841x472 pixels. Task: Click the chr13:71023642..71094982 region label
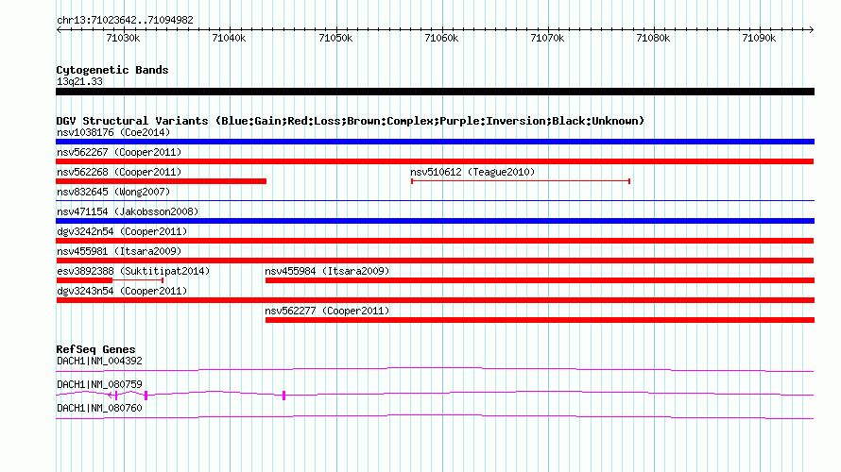(125, 20)
